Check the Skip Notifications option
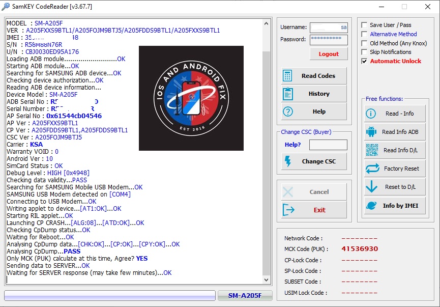This screenshot has width=440, height=307. [364, 52]
